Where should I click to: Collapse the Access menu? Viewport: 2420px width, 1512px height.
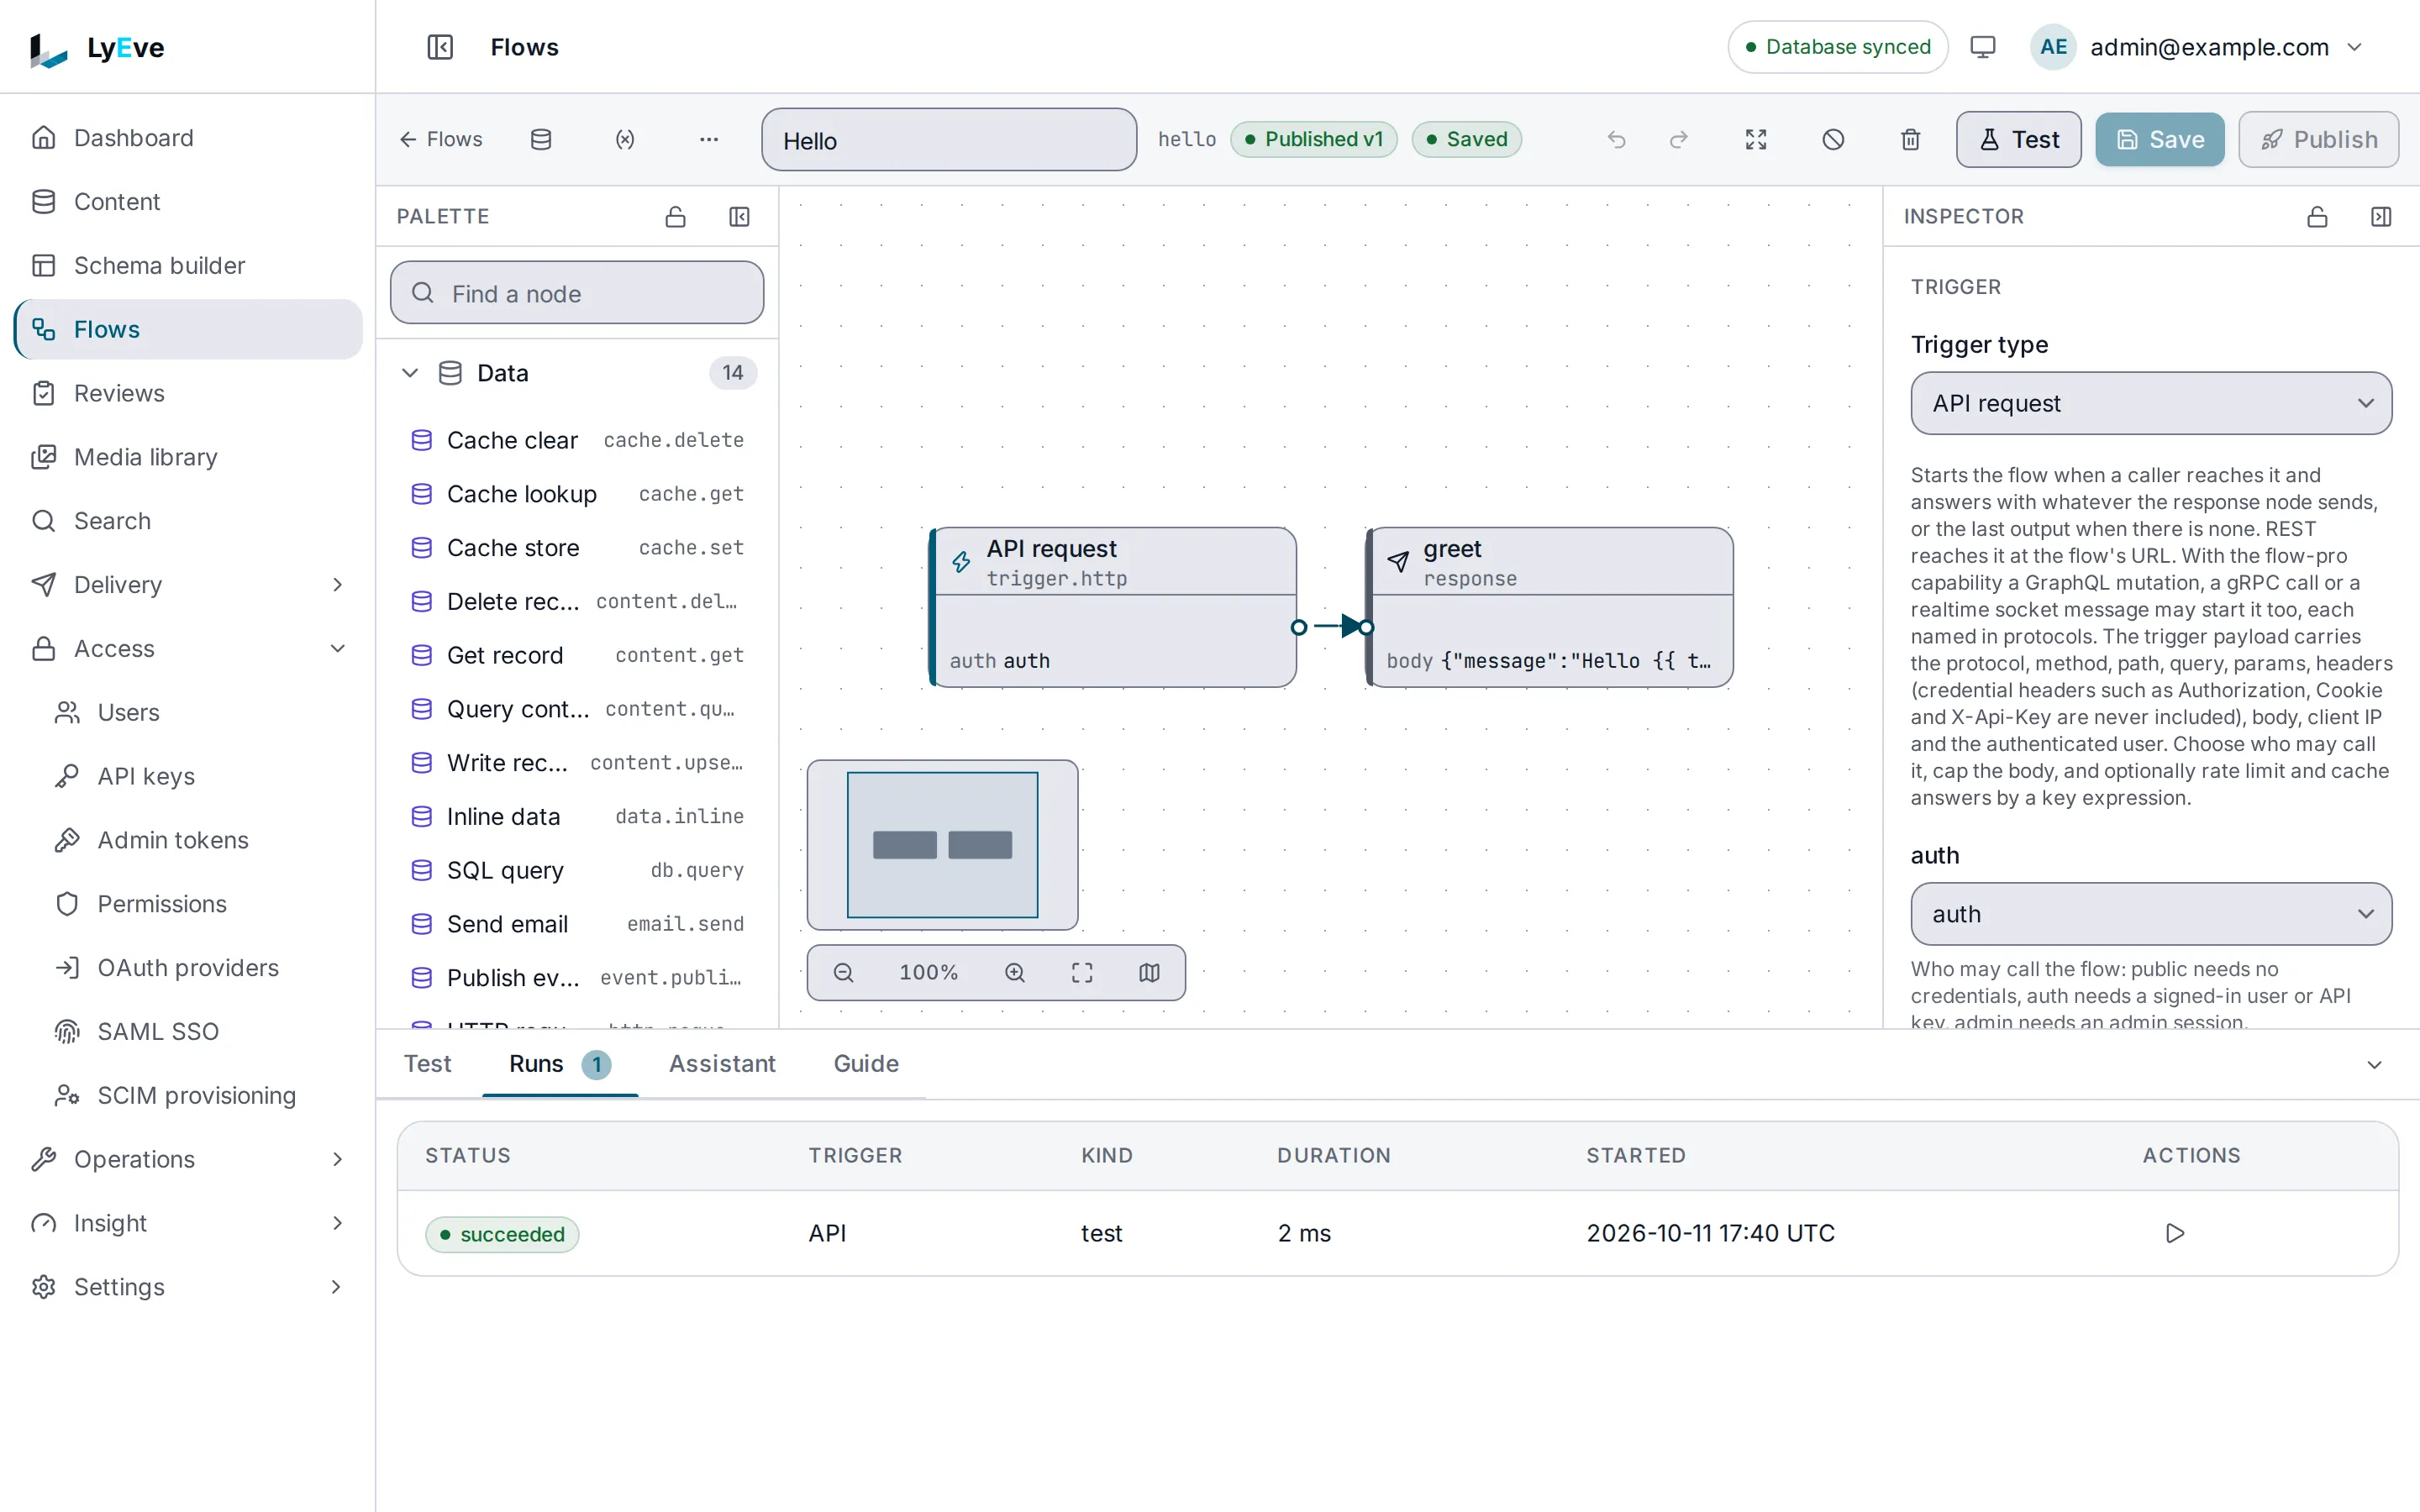click(188, 649)
